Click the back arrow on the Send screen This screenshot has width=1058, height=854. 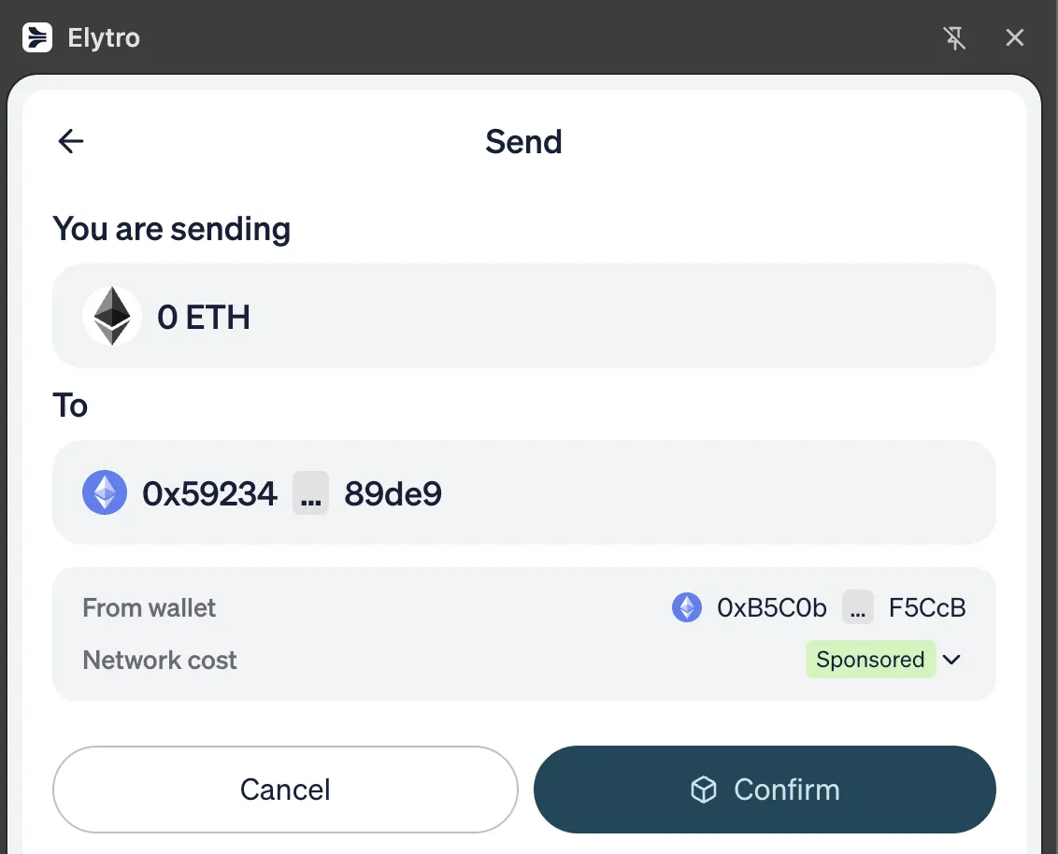70,140
